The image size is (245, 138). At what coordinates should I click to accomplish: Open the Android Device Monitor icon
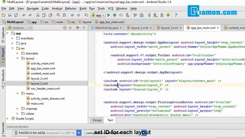coord(168,15)
